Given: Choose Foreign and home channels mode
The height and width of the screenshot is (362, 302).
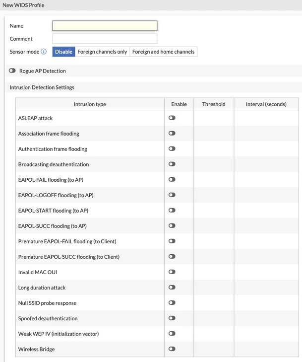Looking at the screenshot, I should (x=164, y=52).
